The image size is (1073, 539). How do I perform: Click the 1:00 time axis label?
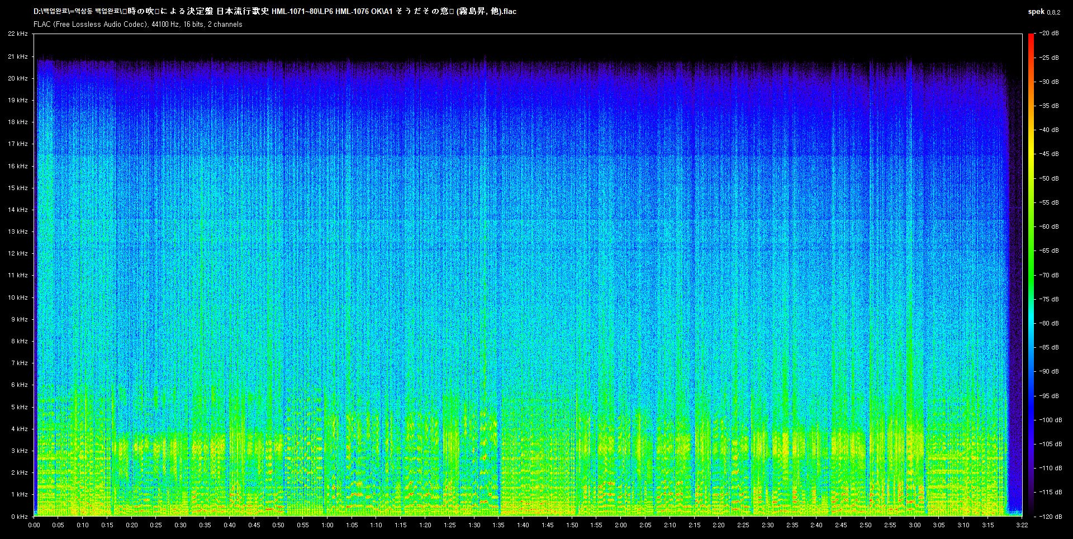coord(327,525)
